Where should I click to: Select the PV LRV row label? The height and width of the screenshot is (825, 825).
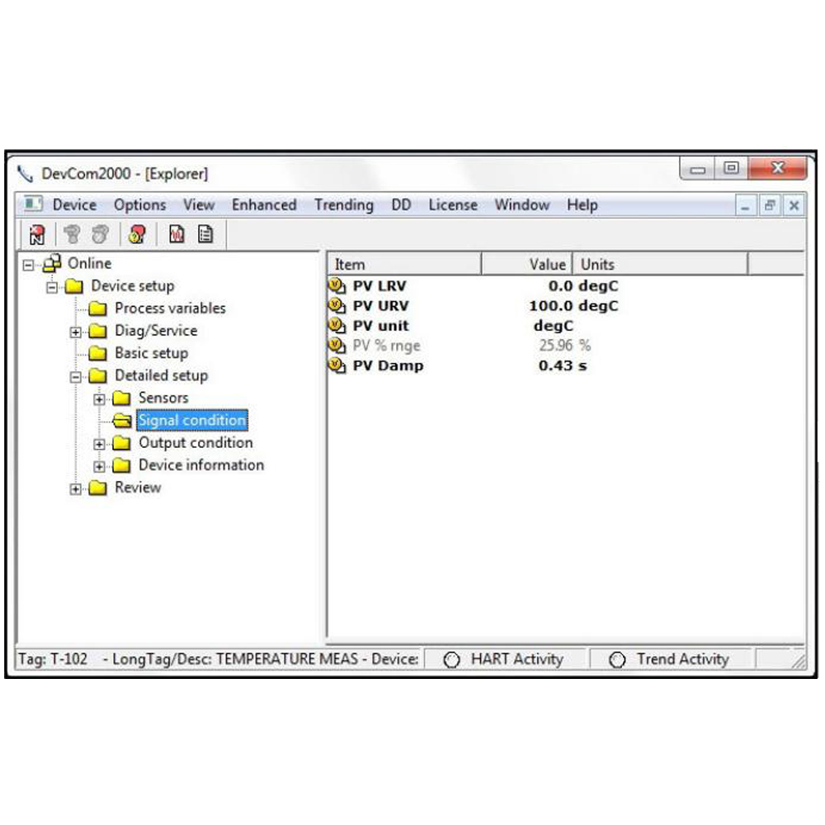point(379,285)
